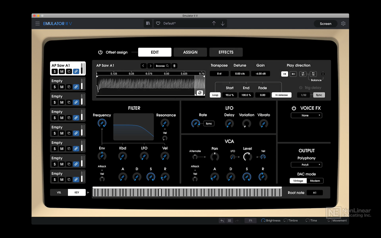
Task: Switch to the EDIT tab
Action: coord(155,52)
